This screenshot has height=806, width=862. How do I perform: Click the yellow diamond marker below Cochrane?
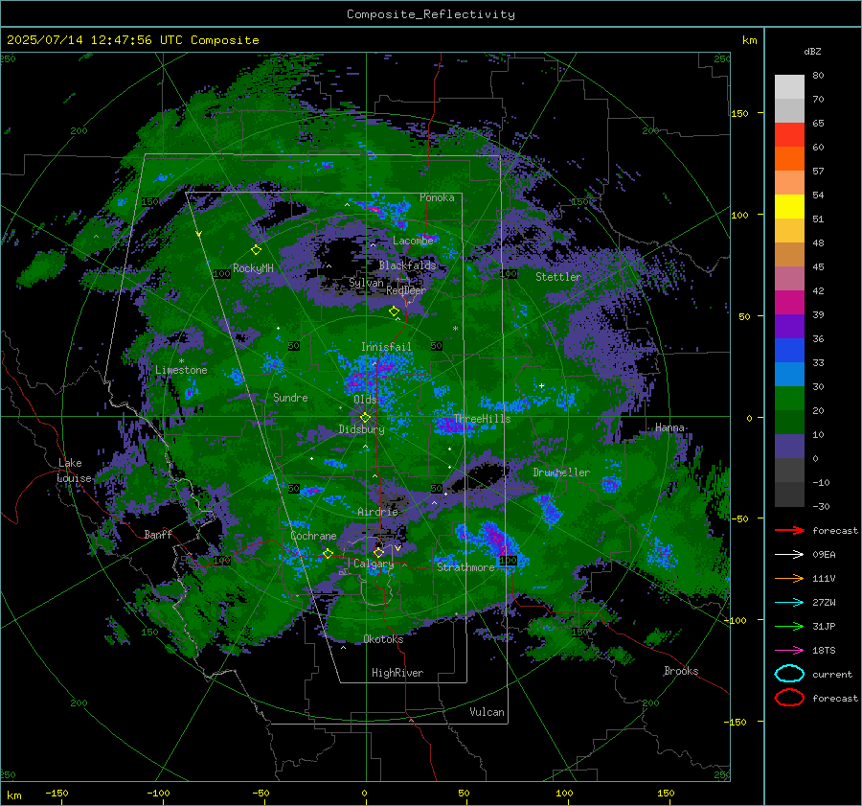click(x=328, y=553)
